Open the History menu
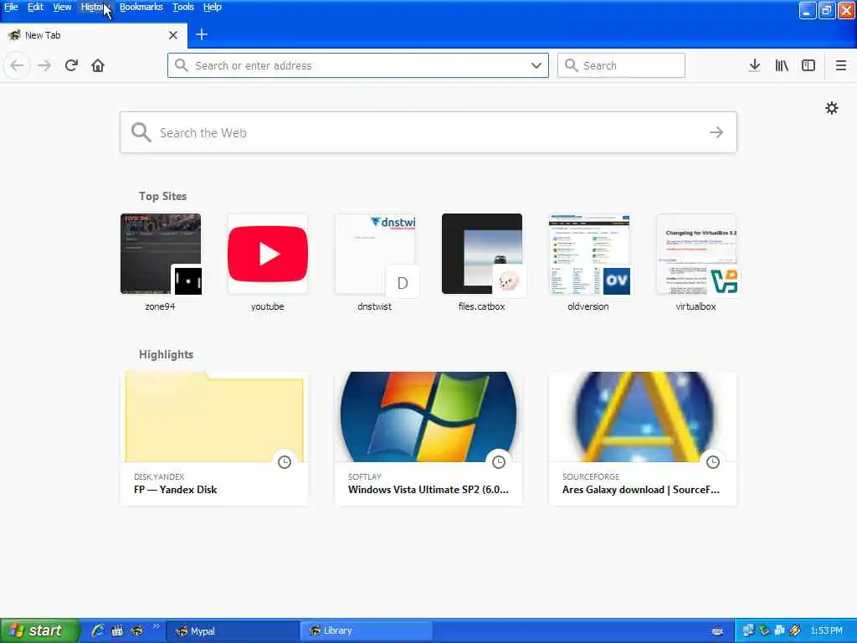This screenshot has width=857, height=643. [x=95, y=7]
